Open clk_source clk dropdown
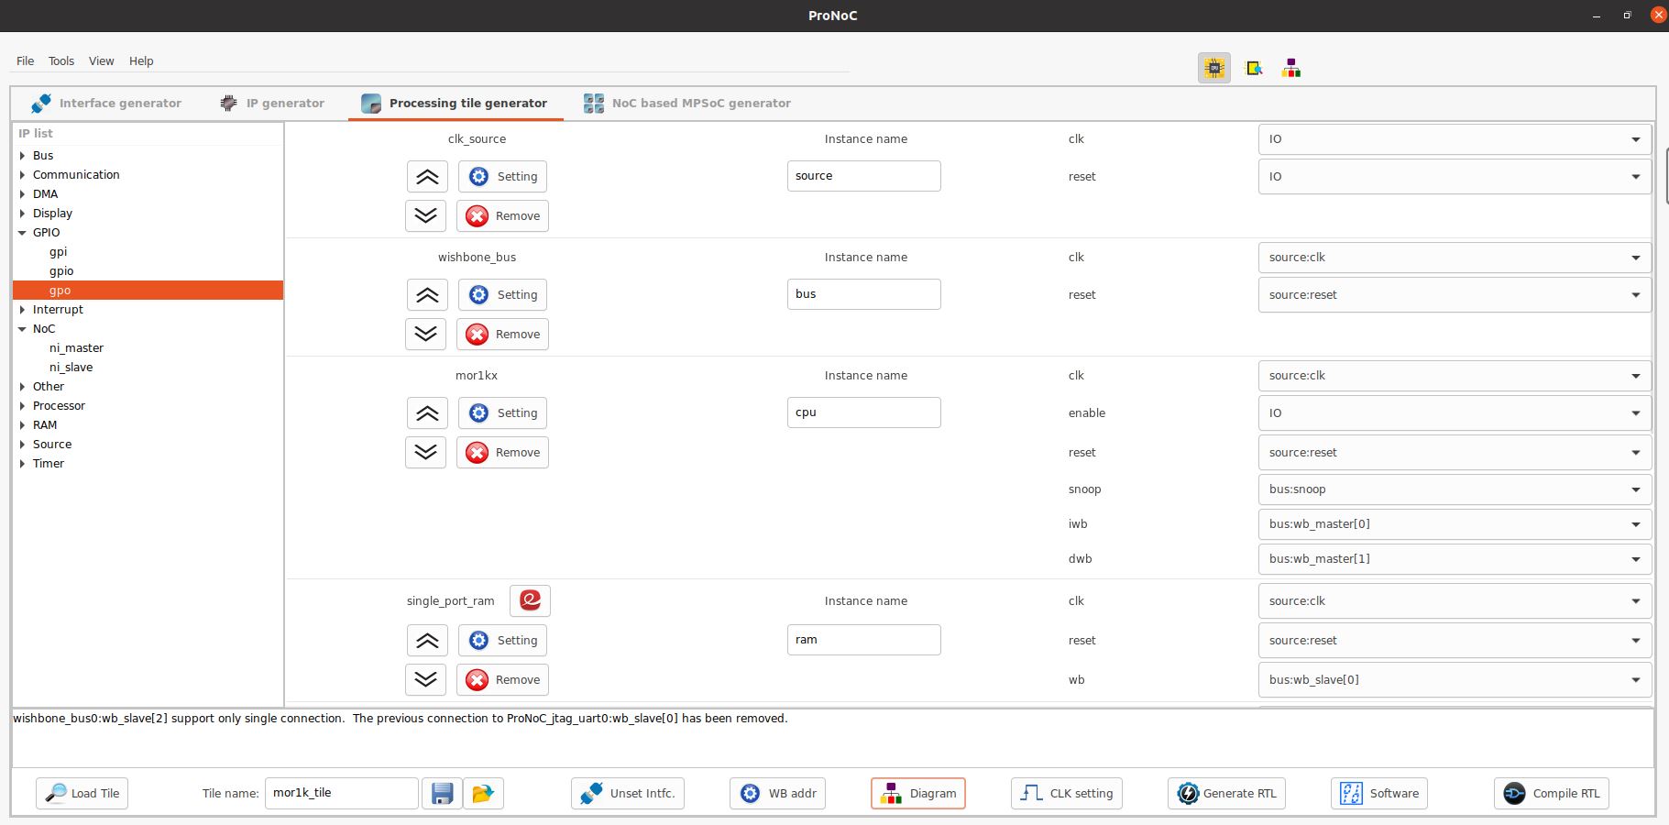Screen dimensions: 1669x825 click(x=1455, y=139)
